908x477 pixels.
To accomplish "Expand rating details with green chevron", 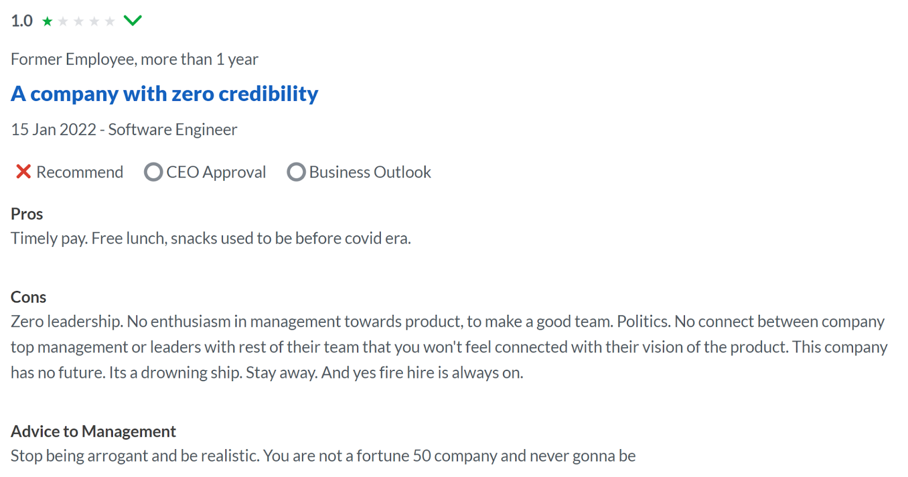I will point(133,21).
